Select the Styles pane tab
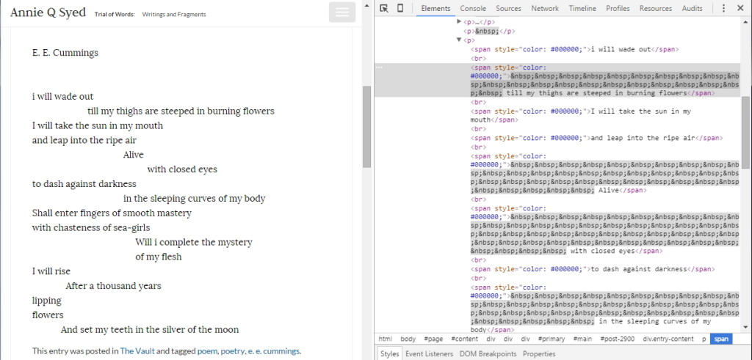The width and height of the screenshot is (752, 360). (x=389, y=354)
